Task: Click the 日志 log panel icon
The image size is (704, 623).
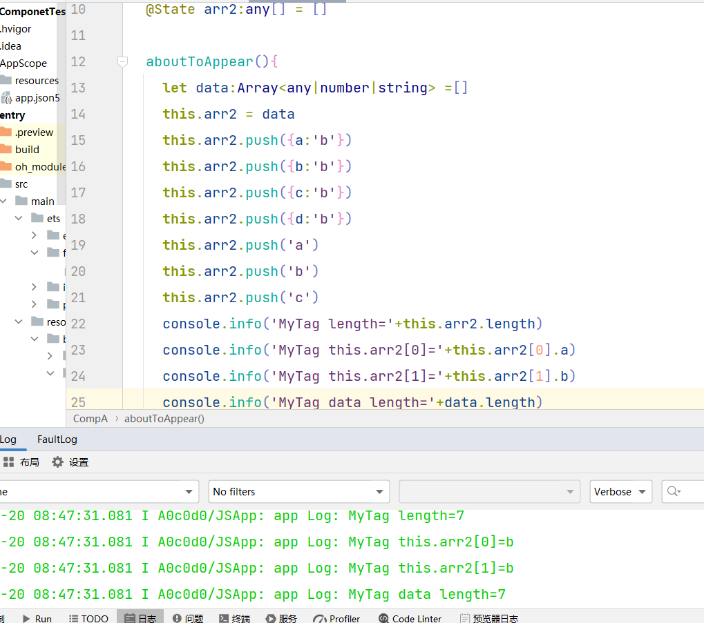Action: coord(130,619)
